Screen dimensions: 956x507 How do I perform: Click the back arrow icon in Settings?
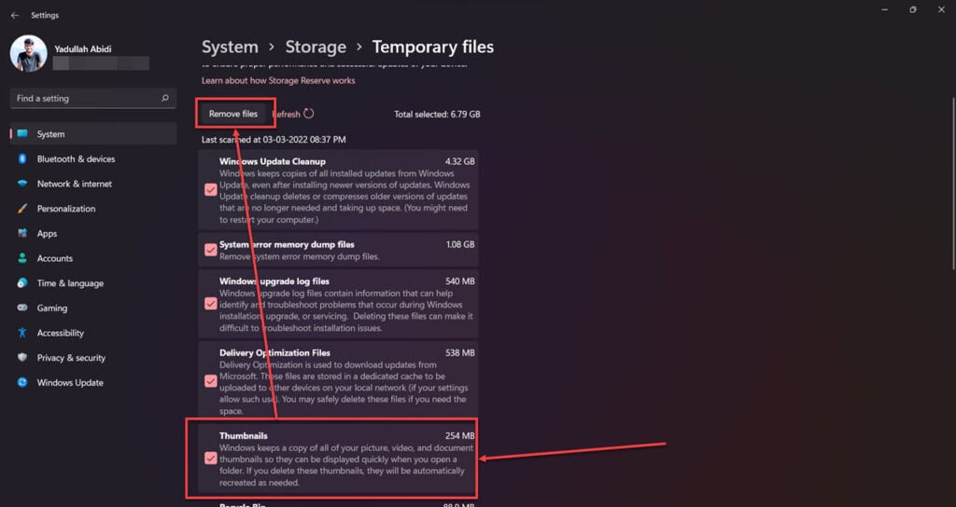click(15, 15)
